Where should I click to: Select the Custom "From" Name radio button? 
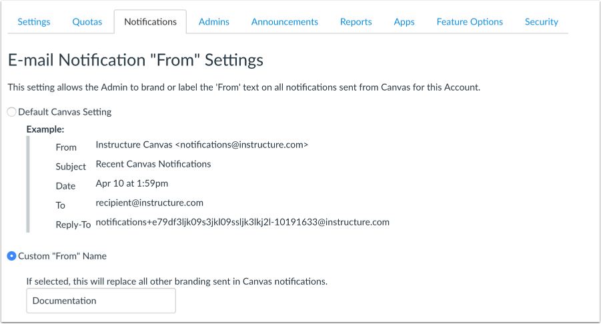tap(11, 256)
